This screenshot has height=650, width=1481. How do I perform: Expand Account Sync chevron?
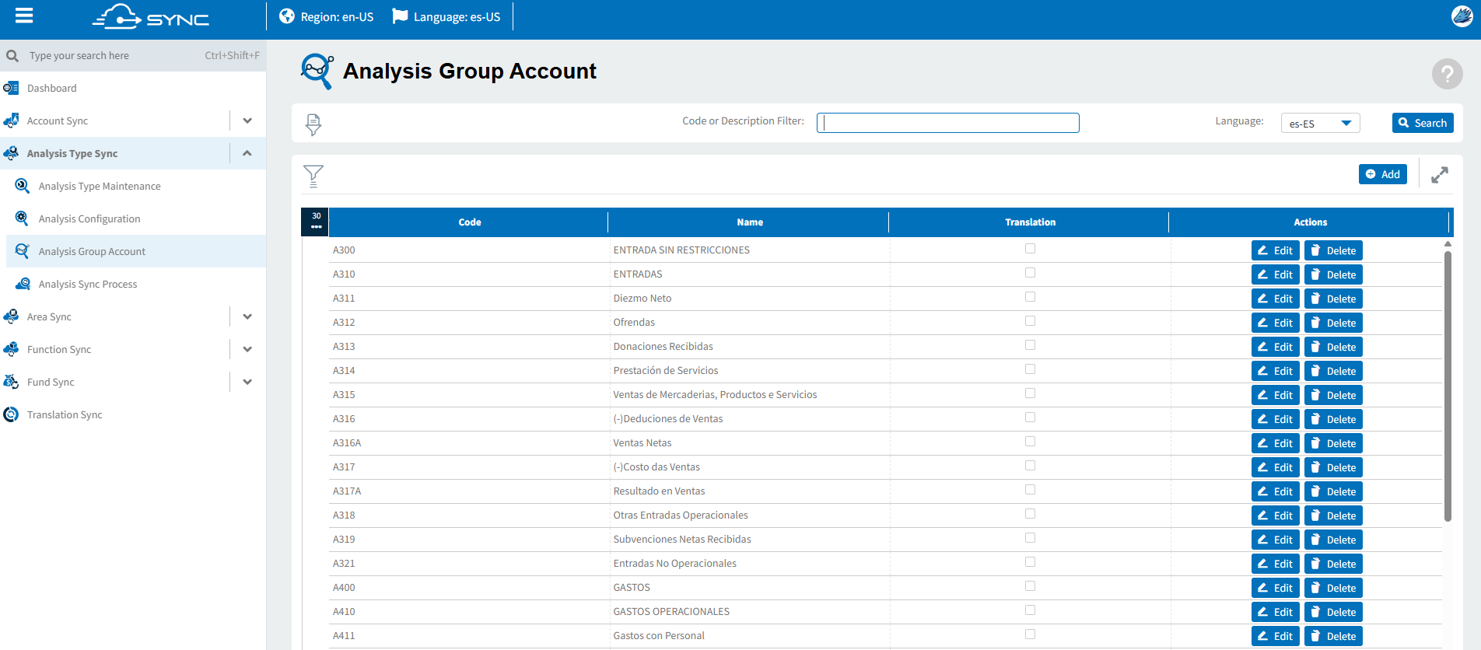point(247,121)
